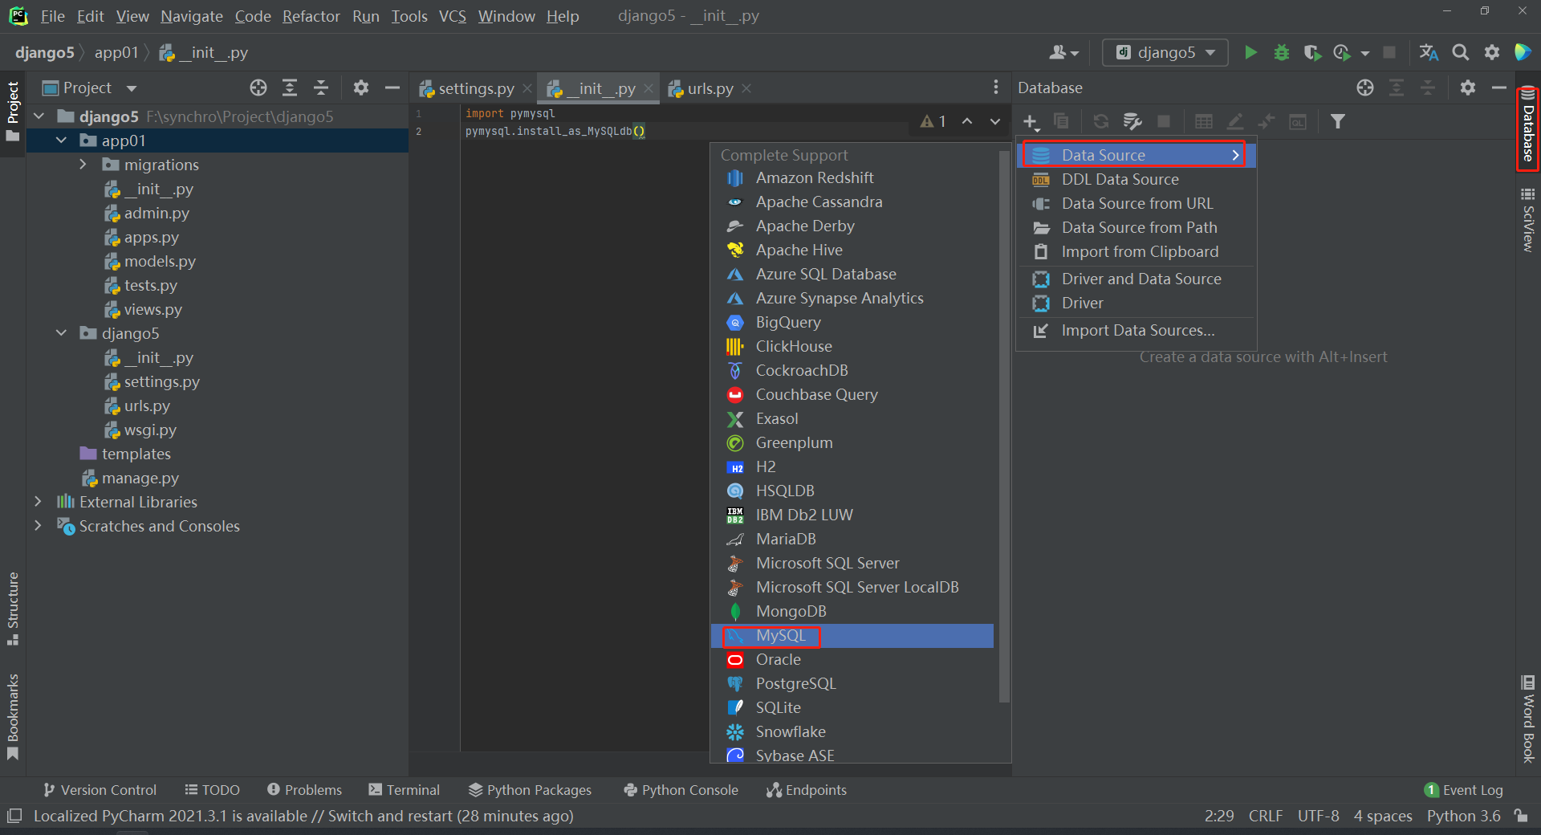Collapse all in Project panel toolbar
1541x835 pixels.
click(x=321, y=88)
